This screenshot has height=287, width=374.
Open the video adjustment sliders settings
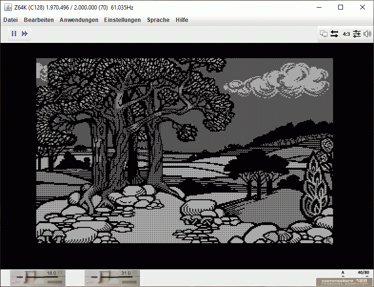coord(357,34)
